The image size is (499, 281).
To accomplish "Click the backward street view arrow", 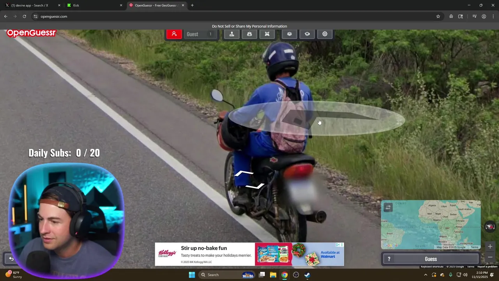I will [255, 187].
